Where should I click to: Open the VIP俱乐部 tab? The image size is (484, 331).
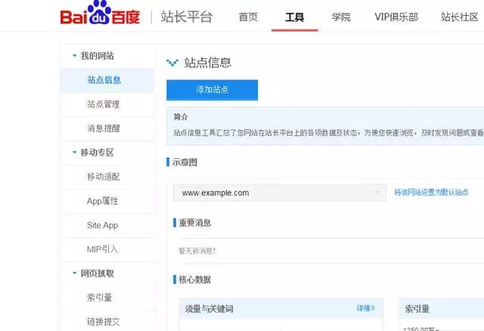(x=396, y=17)
